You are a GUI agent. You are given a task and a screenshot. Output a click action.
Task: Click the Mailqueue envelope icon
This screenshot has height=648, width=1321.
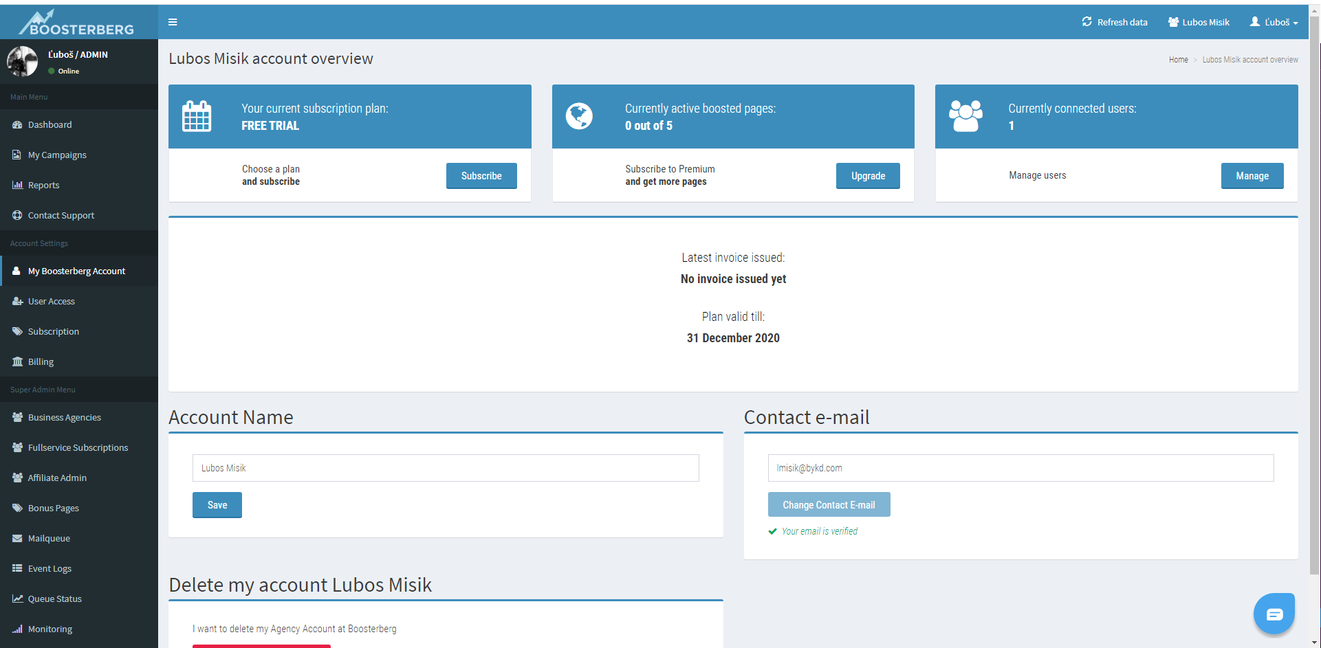click(x=17, y=538)
